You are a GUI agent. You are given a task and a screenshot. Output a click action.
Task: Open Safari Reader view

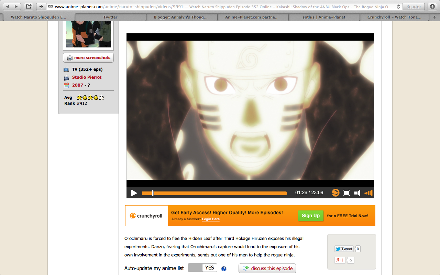click(x=414, y=7)
